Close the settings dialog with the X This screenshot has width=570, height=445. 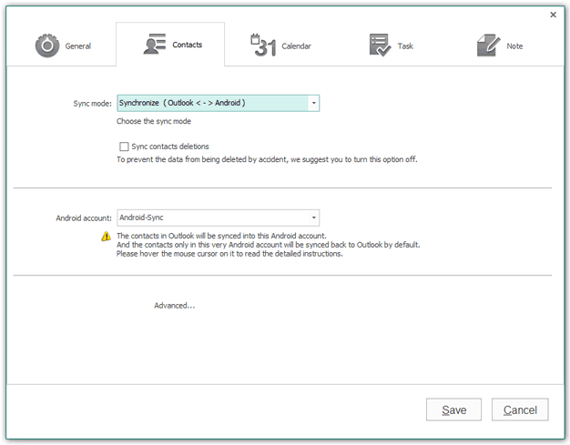(553, 15)
